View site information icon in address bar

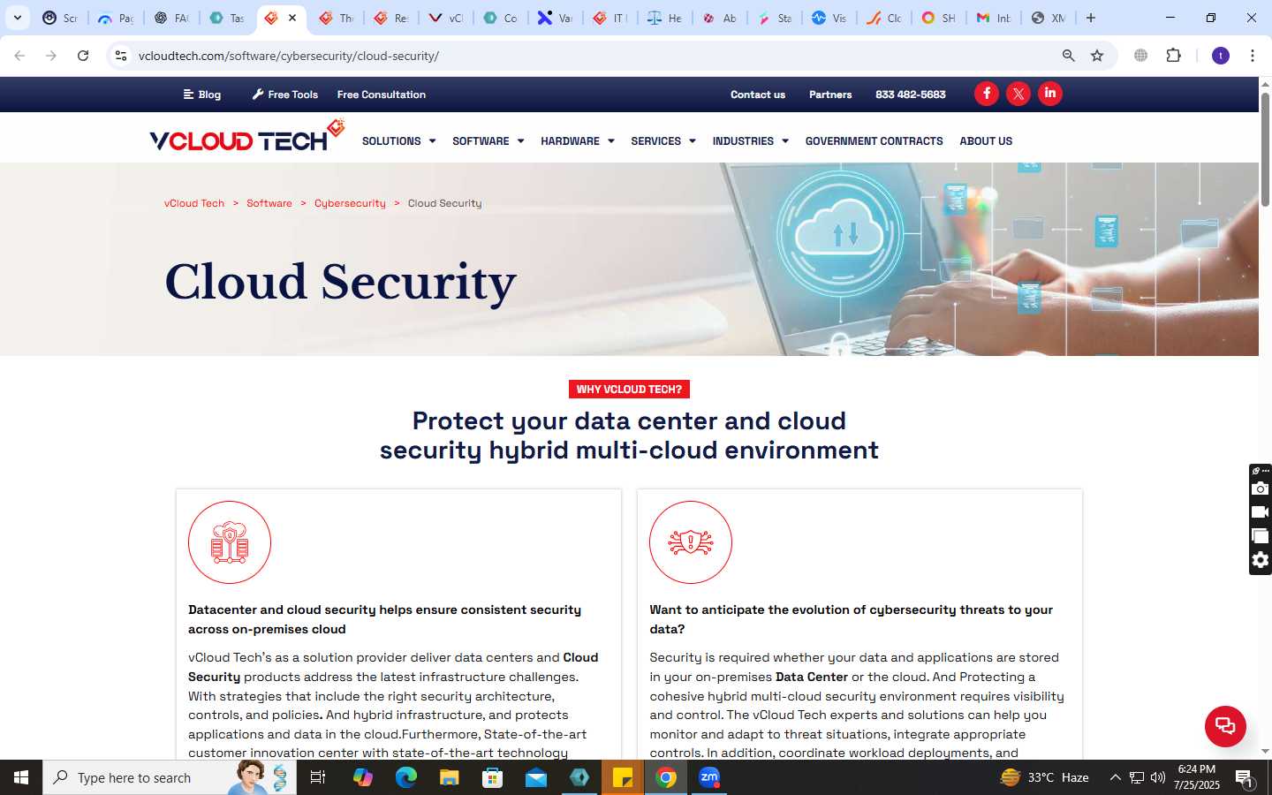pyautogui.click(x=121, y=56)
